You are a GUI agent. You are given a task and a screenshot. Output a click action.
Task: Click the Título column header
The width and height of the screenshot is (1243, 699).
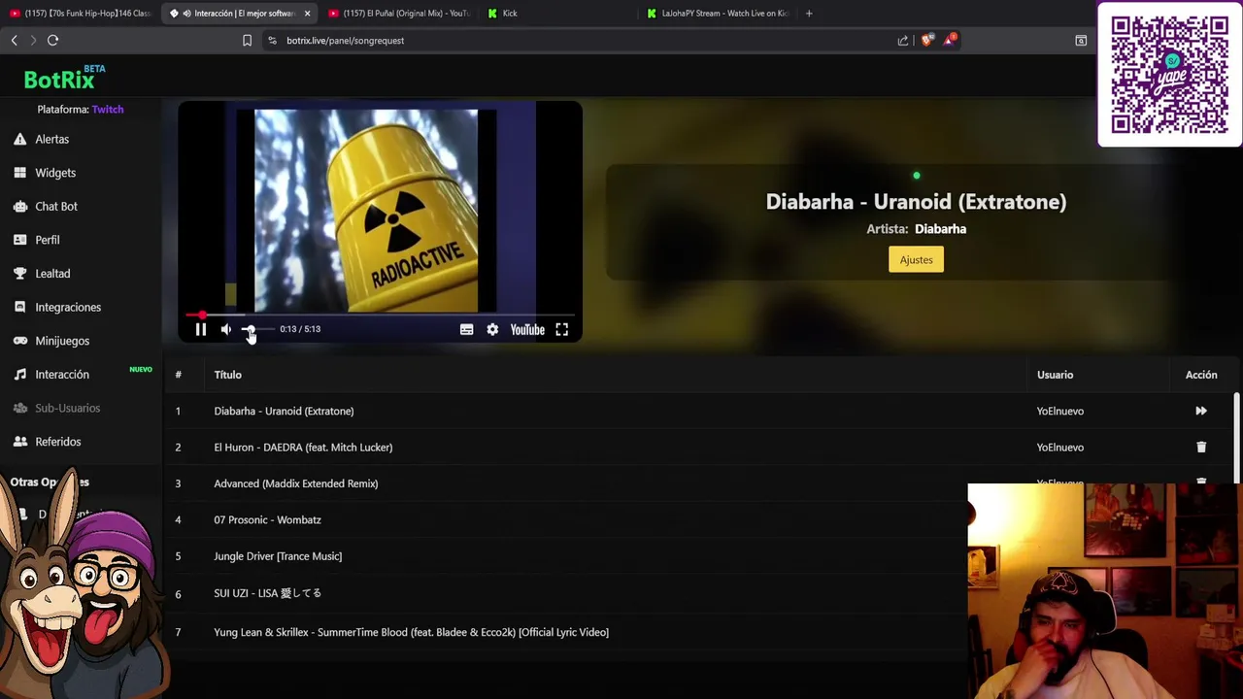(228, 375)
